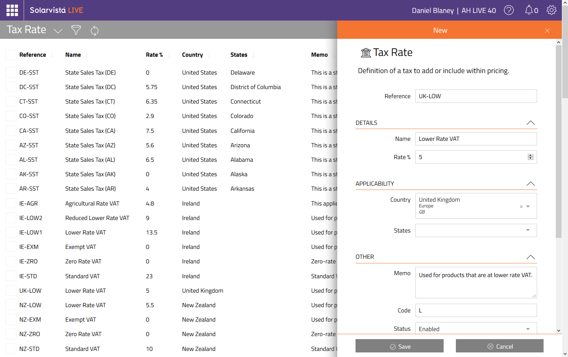Click the District of Columbia cell
Image resolution: width=568 pixels, height=357 pixels.
click(x=256, y=87)
